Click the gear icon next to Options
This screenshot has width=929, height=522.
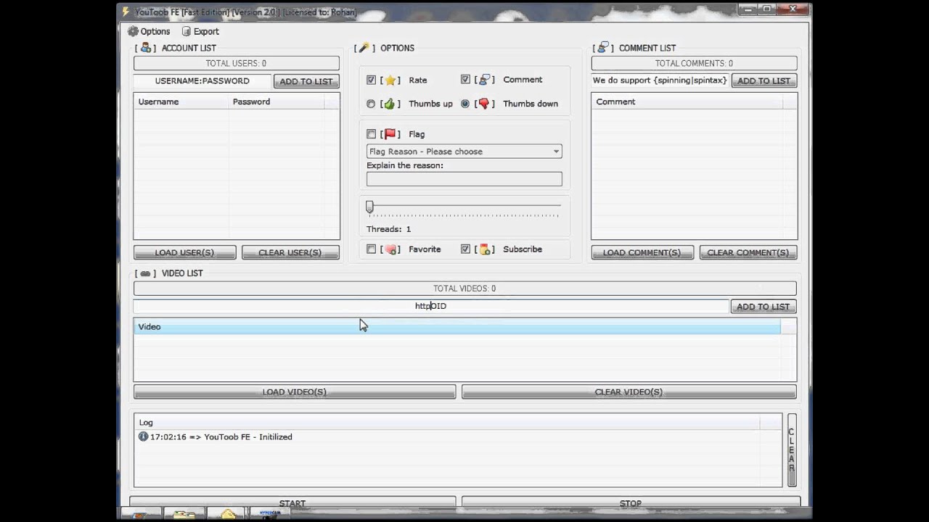tap(133, 31)
